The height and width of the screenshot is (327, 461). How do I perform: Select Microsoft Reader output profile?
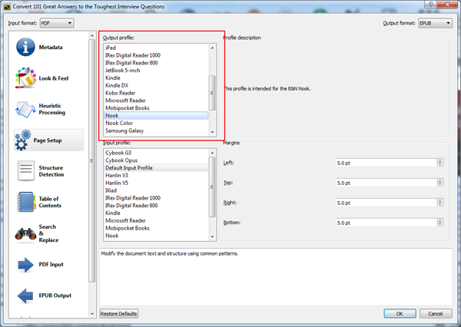[x=156, y=101]
